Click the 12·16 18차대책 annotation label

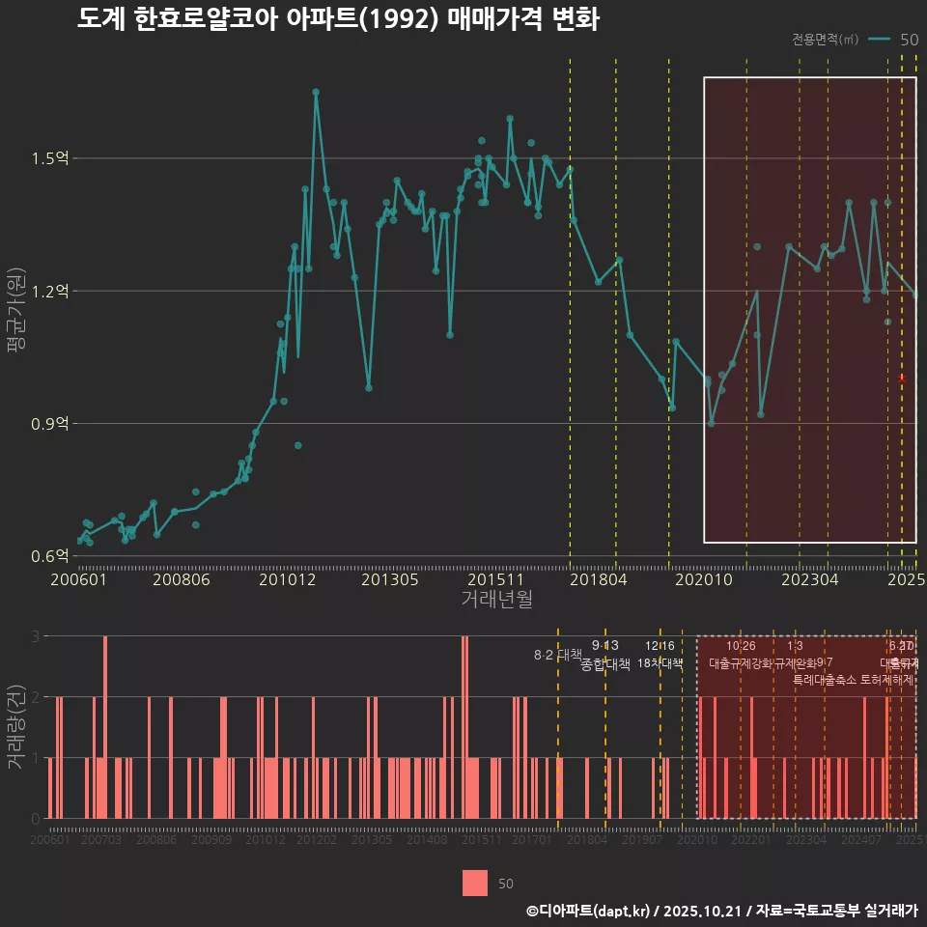coord(660,655)
